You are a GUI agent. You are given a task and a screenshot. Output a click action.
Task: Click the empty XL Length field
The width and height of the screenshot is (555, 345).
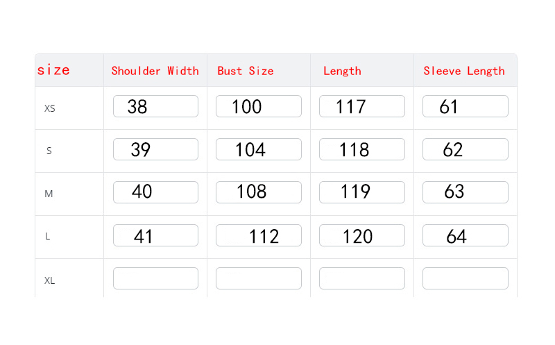point(362,278)
